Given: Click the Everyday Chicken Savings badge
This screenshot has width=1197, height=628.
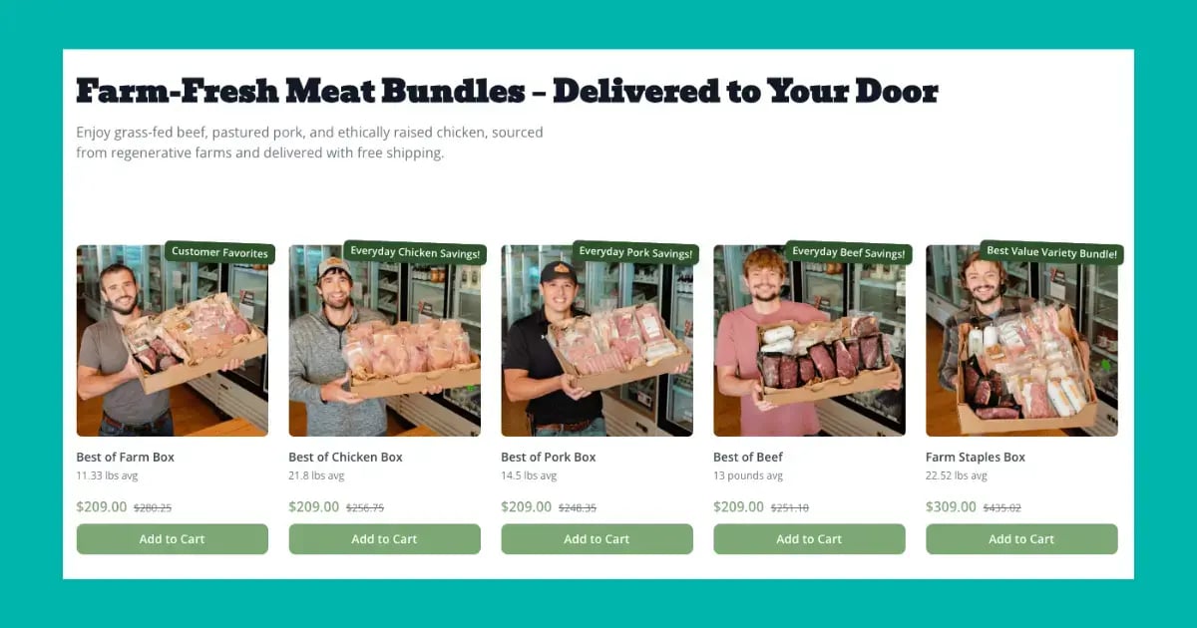Looking at the screenshot, I should point(415,252).
